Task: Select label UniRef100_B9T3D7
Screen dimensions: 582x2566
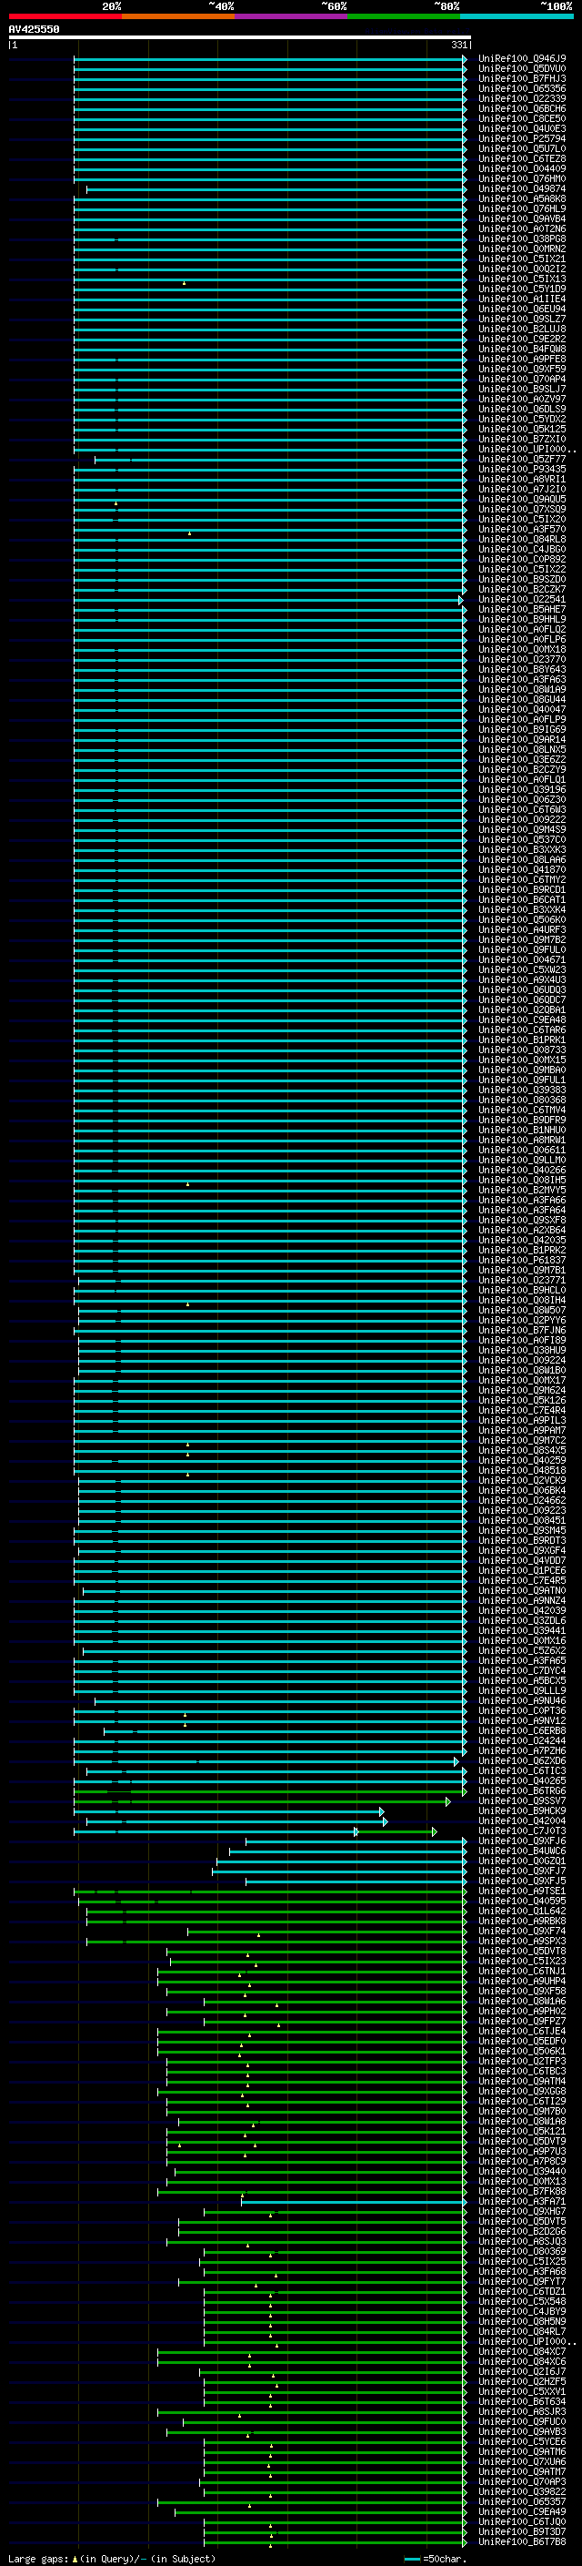Action: tap(522, 2531)
